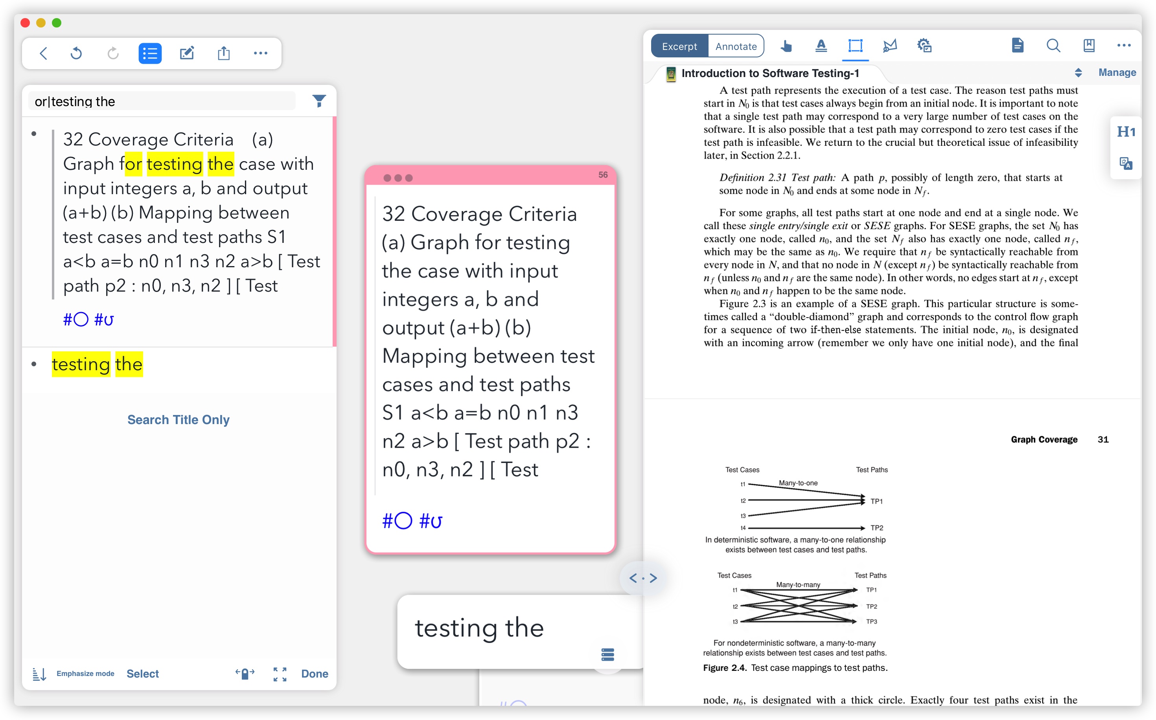Screen dimensions: 1156x720
Task: Click the bookmark icon in right panel
Action: [1088, 46]
